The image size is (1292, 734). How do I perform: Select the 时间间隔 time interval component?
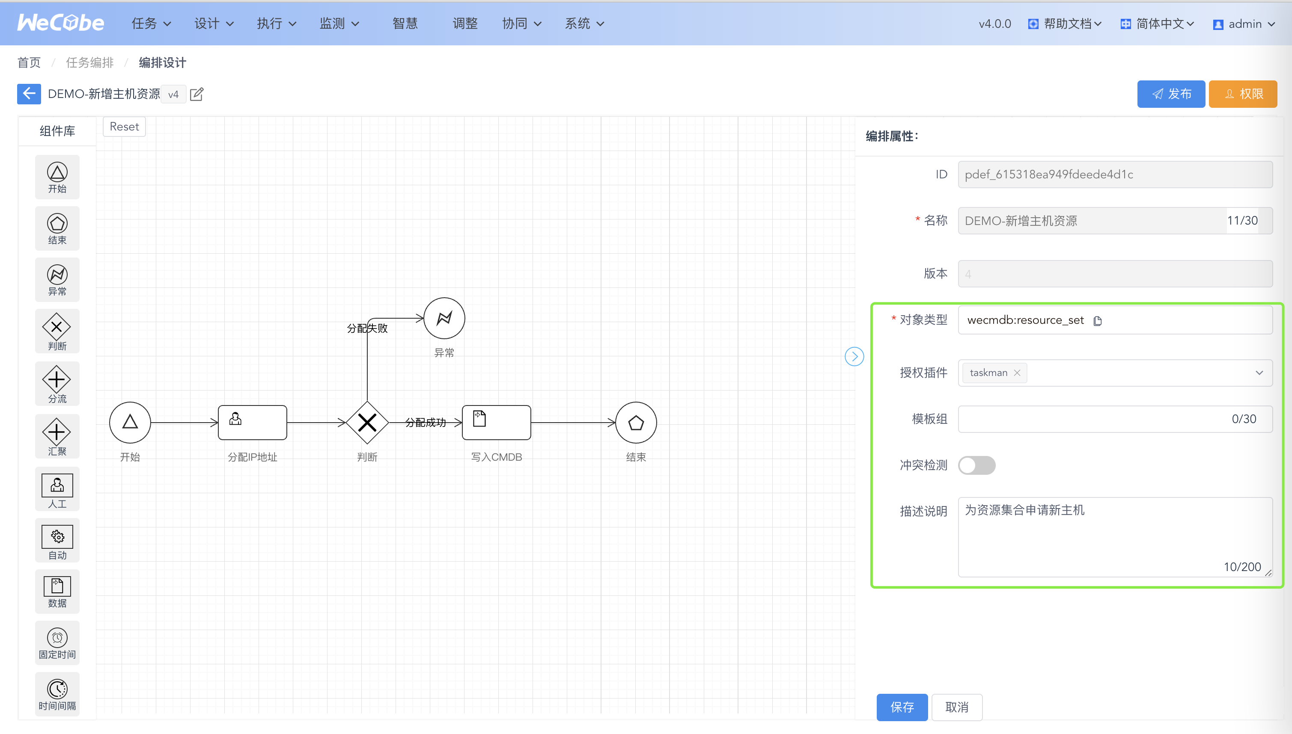tap(57, 695)
